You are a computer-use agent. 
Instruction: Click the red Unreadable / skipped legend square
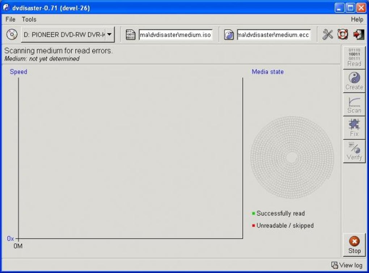pyautogui.click(x=254, y=226)
